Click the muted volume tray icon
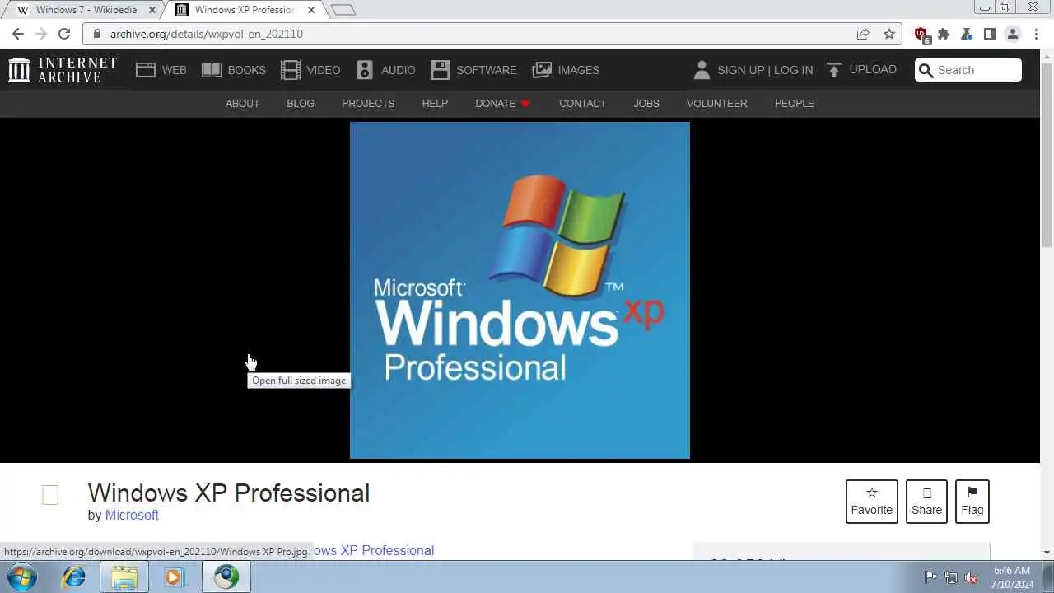Image resolution: width=1054 pixels, height=593 pixels. (x=971, y=577)
